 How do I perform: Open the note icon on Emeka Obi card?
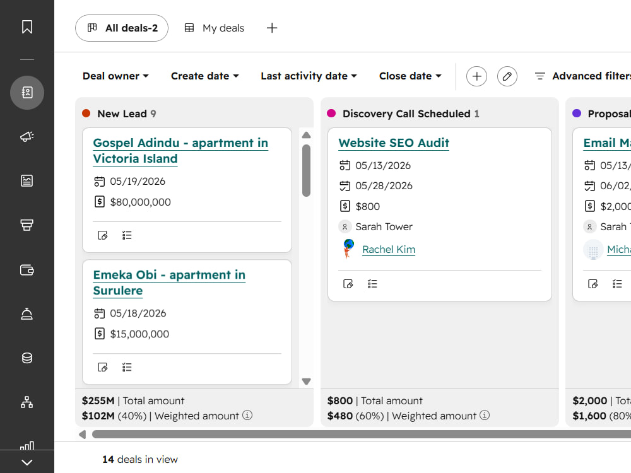pyautogui.click(x=103, y=367)
